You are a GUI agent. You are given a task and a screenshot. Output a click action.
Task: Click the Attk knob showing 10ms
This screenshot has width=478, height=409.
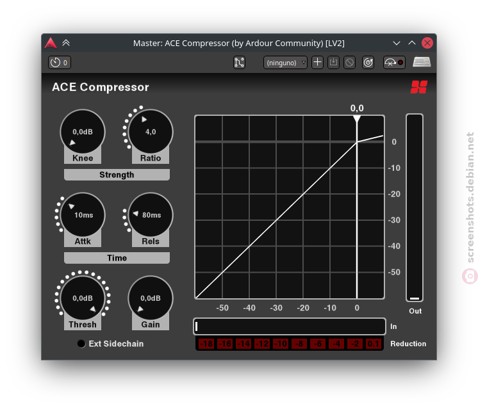83,215
